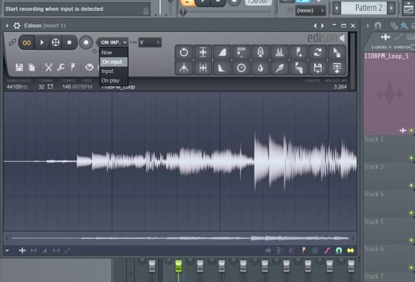Click the tuning fork loop tool
Screen dimensions: 415x282
point(184,68)
